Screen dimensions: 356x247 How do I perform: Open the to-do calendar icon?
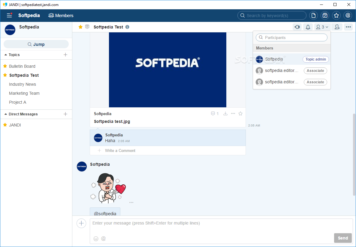pyautogui.click(x=325, y=15)
